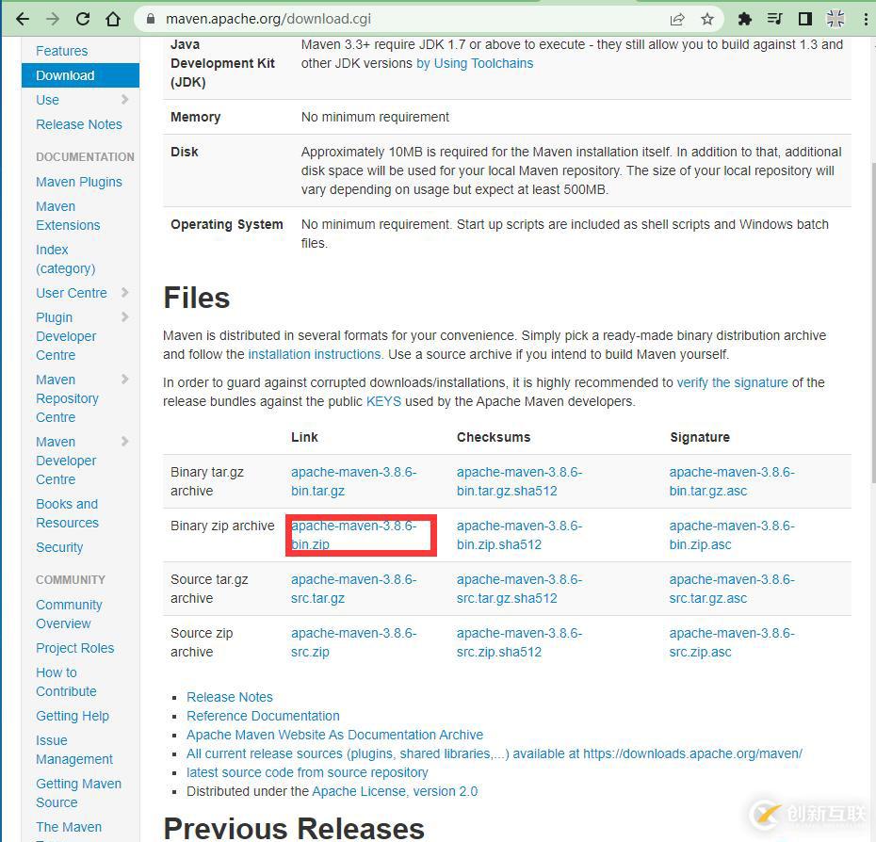Open Index (category) in sidebar
The height and width of the screenshot is (842, 876).
(x=65, y=259)
